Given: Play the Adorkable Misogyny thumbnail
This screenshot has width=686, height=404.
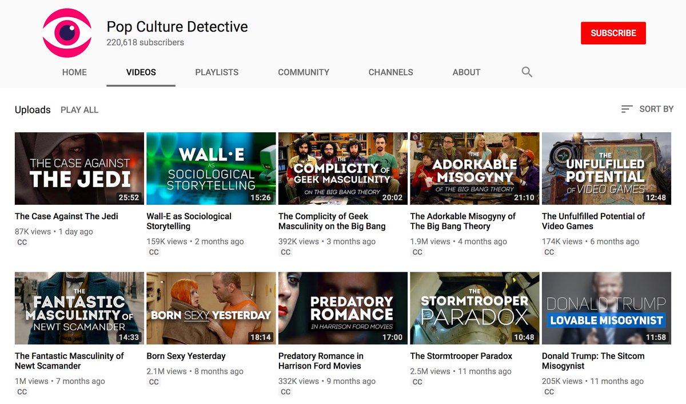Looking at the screenshot, I should coord(474,169).
